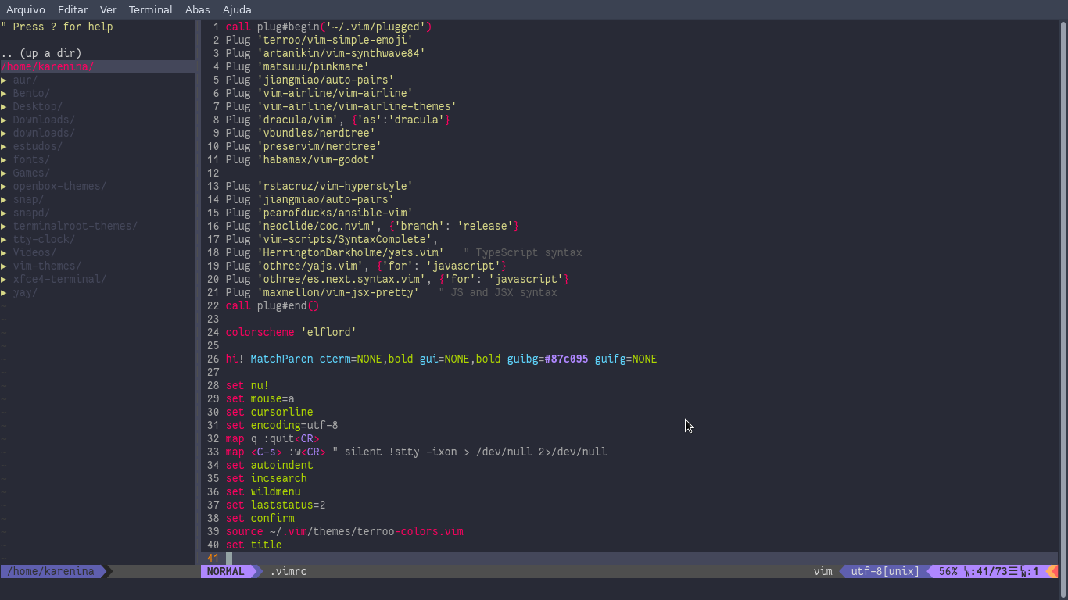The image size is (1068, 600).
Task: Open the Ver menu
Action: coord(108,9)
